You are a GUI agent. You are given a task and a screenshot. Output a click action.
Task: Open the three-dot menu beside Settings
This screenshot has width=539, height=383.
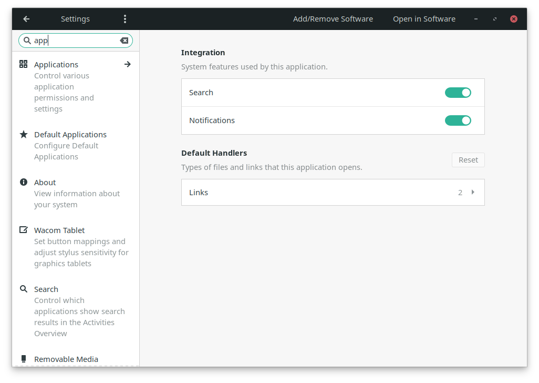[125, 19]
